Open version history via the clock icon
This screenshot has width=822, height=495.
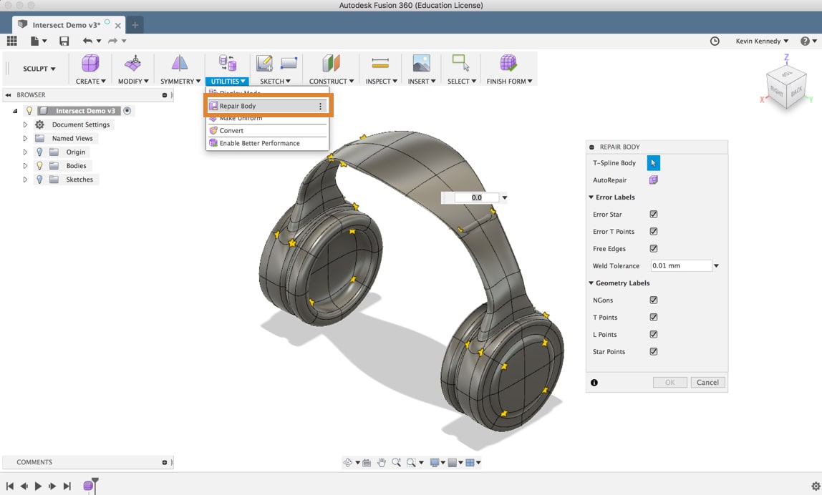coord(715,41)
